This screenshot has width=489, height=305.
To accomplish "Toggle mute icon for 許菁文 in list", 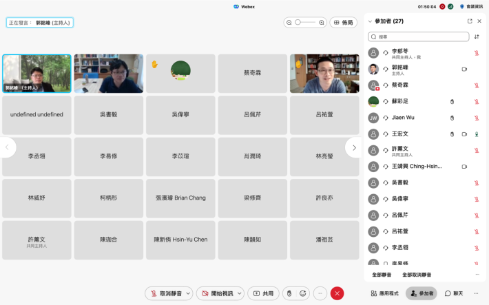I will pyautogui.click(x=477, y=150).
